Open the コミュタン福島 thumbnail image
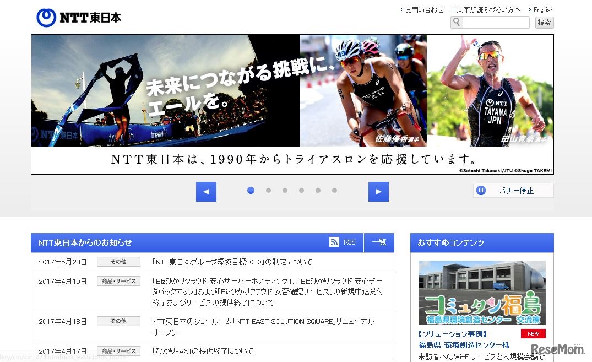Image resolution: width=592 pixels, height=362 pixels. 482,293
